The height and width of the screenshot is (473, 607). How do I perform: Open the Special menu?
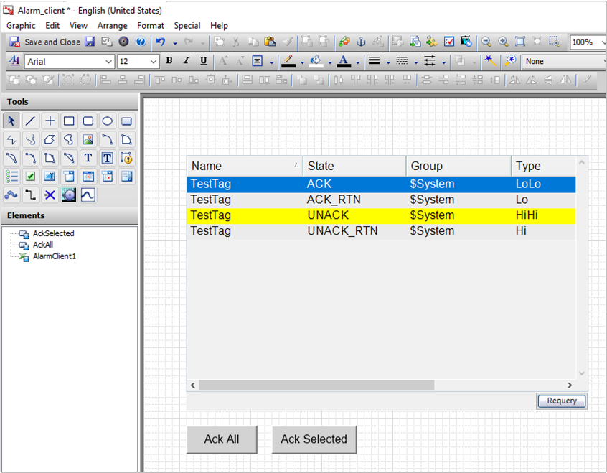[x=187, y=25]
